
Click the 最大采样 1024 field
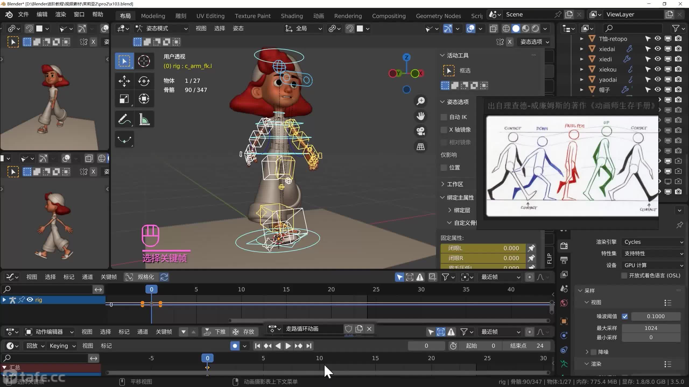[x=651, y=328]
